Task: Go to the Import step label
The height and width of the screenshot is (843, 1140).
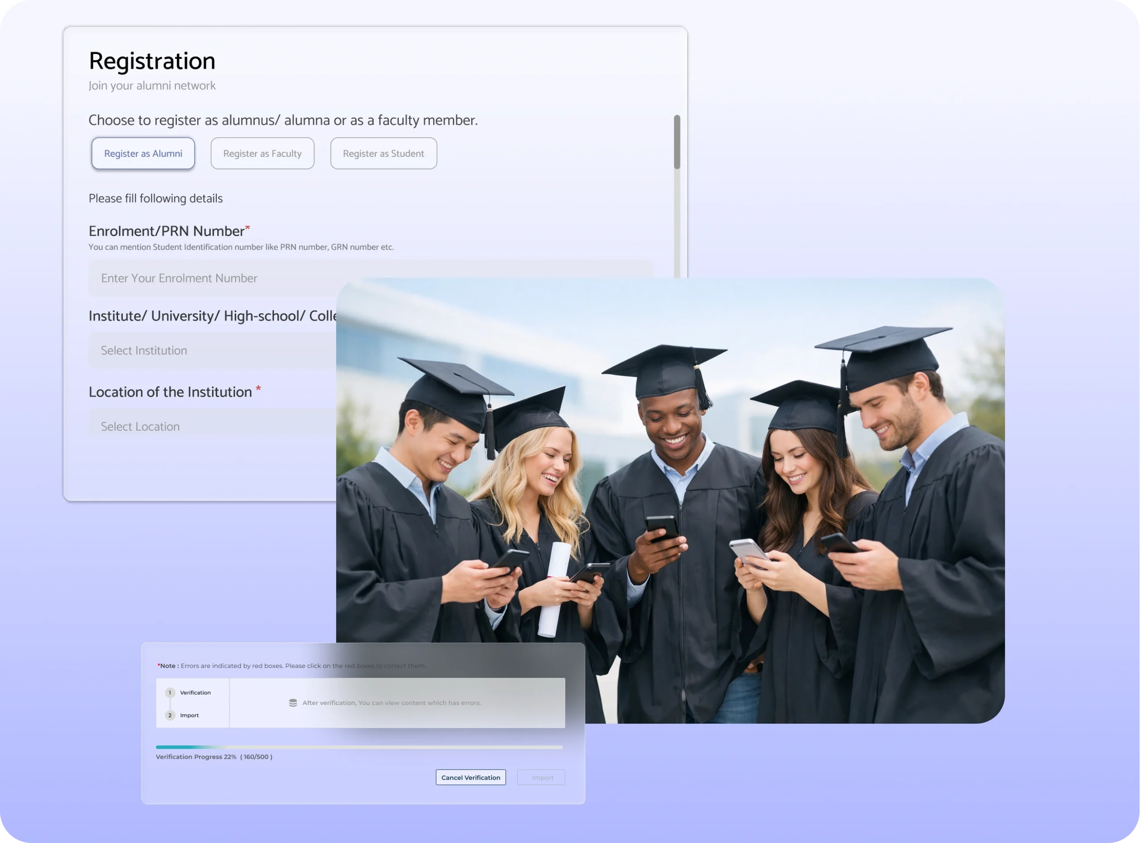Action: tap(189, 715)
